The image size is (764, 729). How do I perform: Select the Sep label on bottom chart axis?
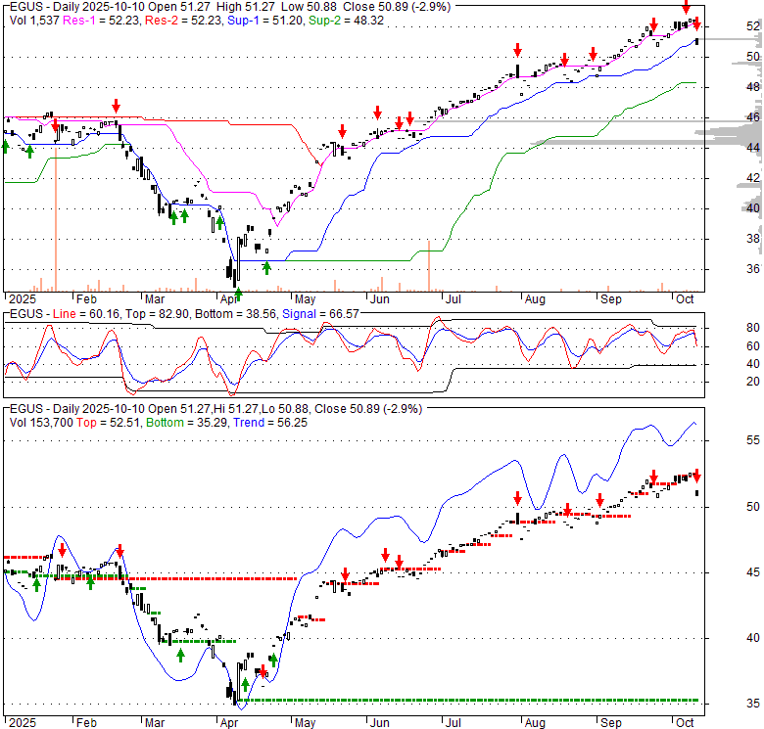pos(611,721)
